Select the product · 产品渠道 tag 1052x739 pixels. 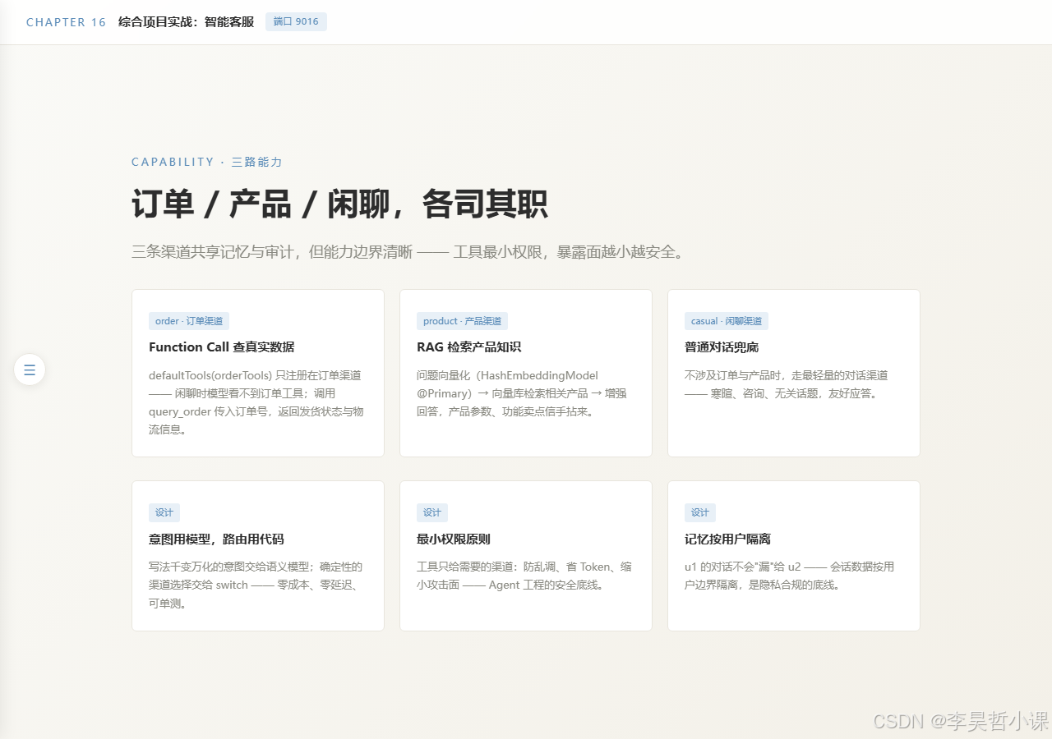[x=462, y=321]
